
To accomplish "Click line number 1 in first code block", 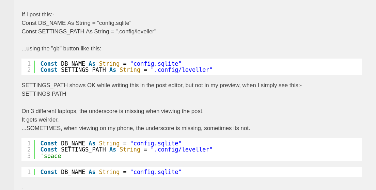I will [29, 64].
